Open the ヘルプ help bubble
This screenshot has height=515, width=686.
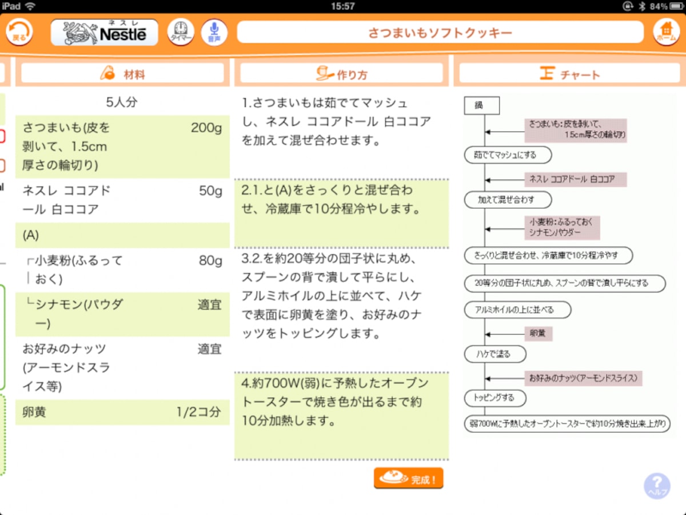(657, 486)
